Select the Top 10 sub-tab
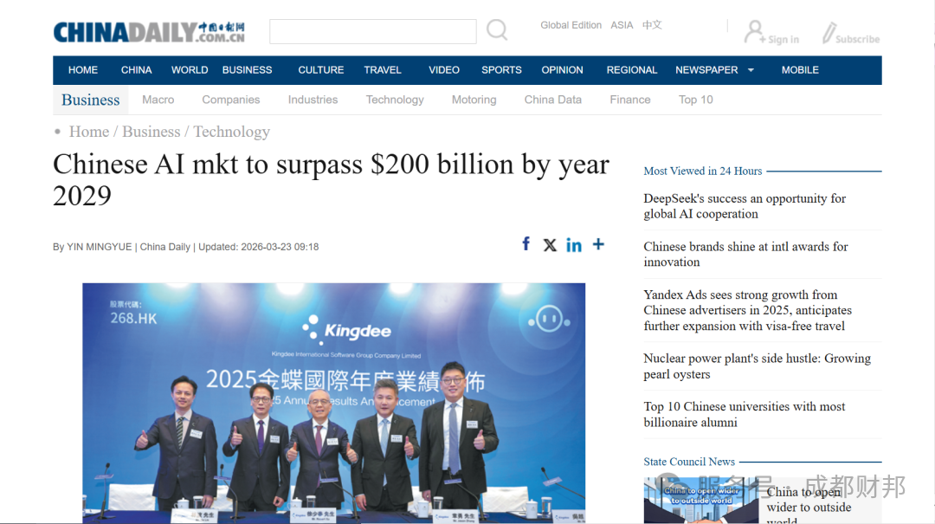 coord(695,100)
